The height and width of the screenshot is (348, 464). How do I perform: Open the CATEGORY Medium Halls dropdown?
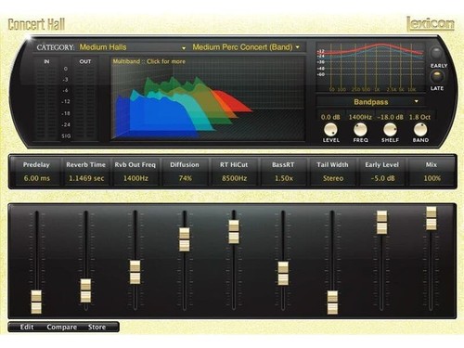click(133, 47)
